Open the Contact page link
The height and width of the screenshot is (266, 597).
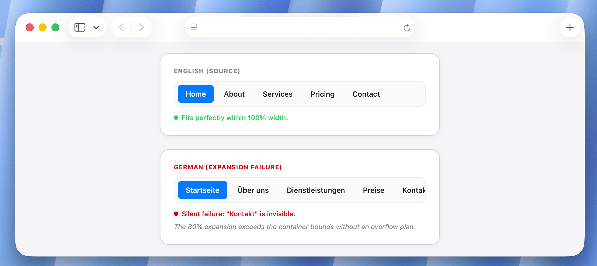coord(366,94)
